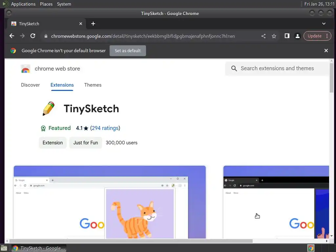
Task: Click the Featured badge icon
Action: tap(43, 128)
